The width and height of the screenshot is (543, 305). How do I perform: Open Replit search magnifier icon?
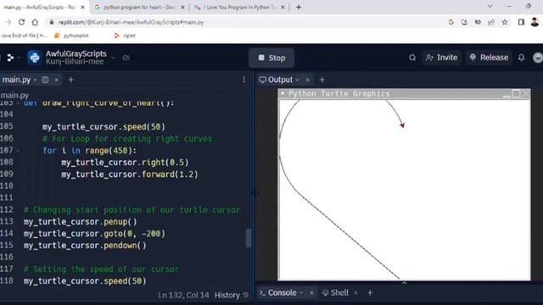click(412, 58)
